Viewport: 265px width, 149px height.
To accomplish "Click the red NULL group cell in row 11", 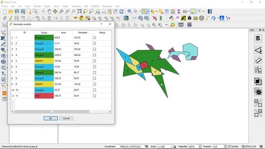I will click(x=44, y=96).
